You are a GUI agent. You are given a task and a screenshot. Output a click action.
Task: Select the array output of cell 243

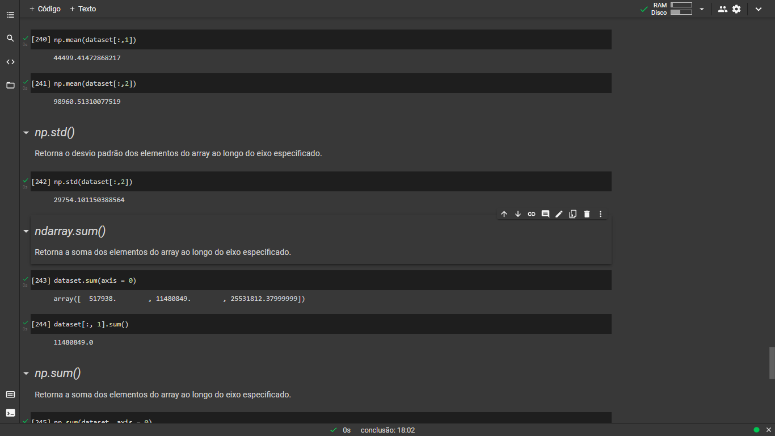[179, 299]
